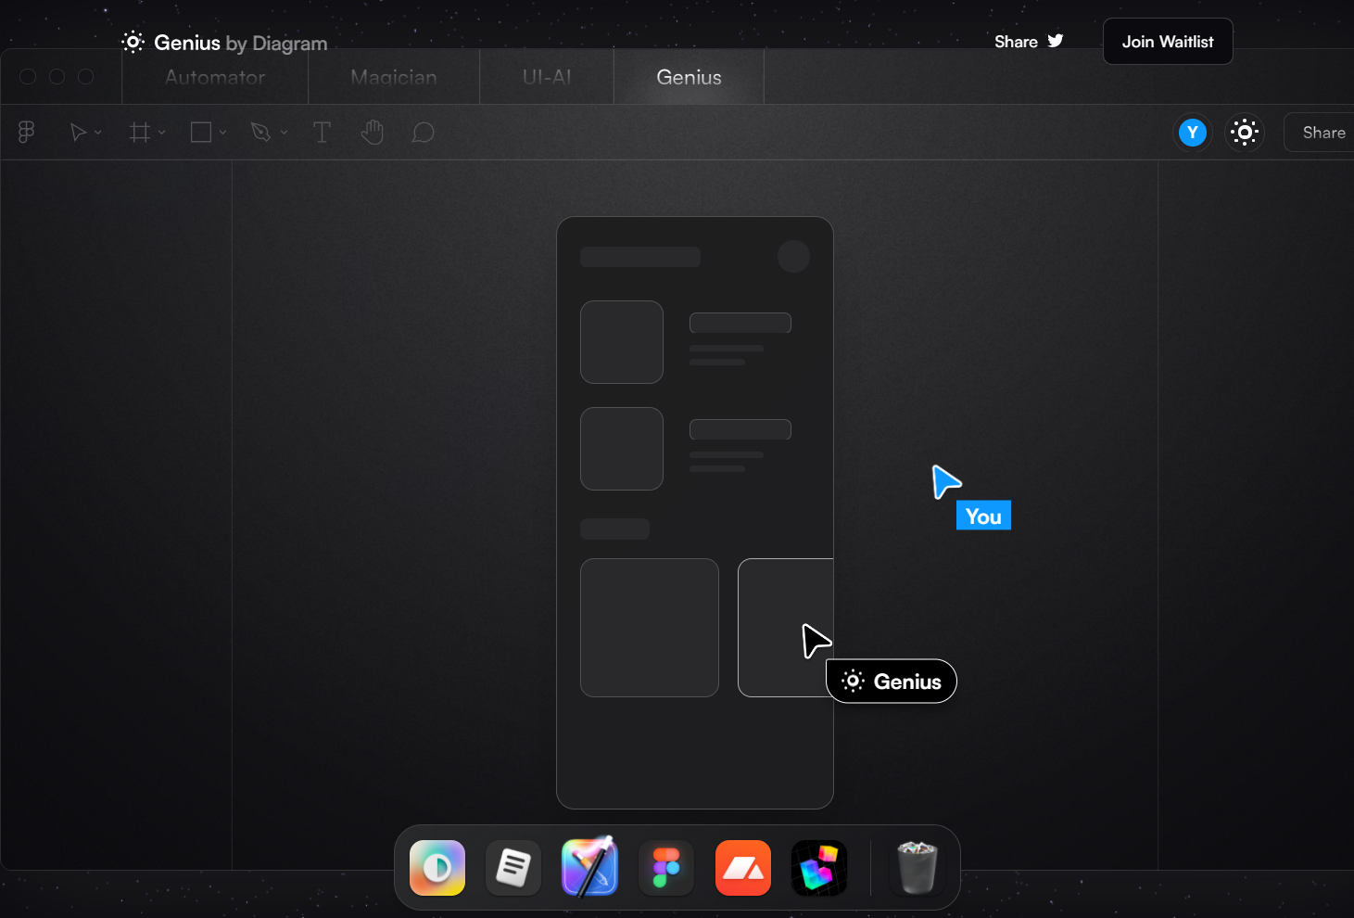Viewport: 1354px width, 918px height.
Task: Click the blue Y user avatar
Action: click(1193, 133)
